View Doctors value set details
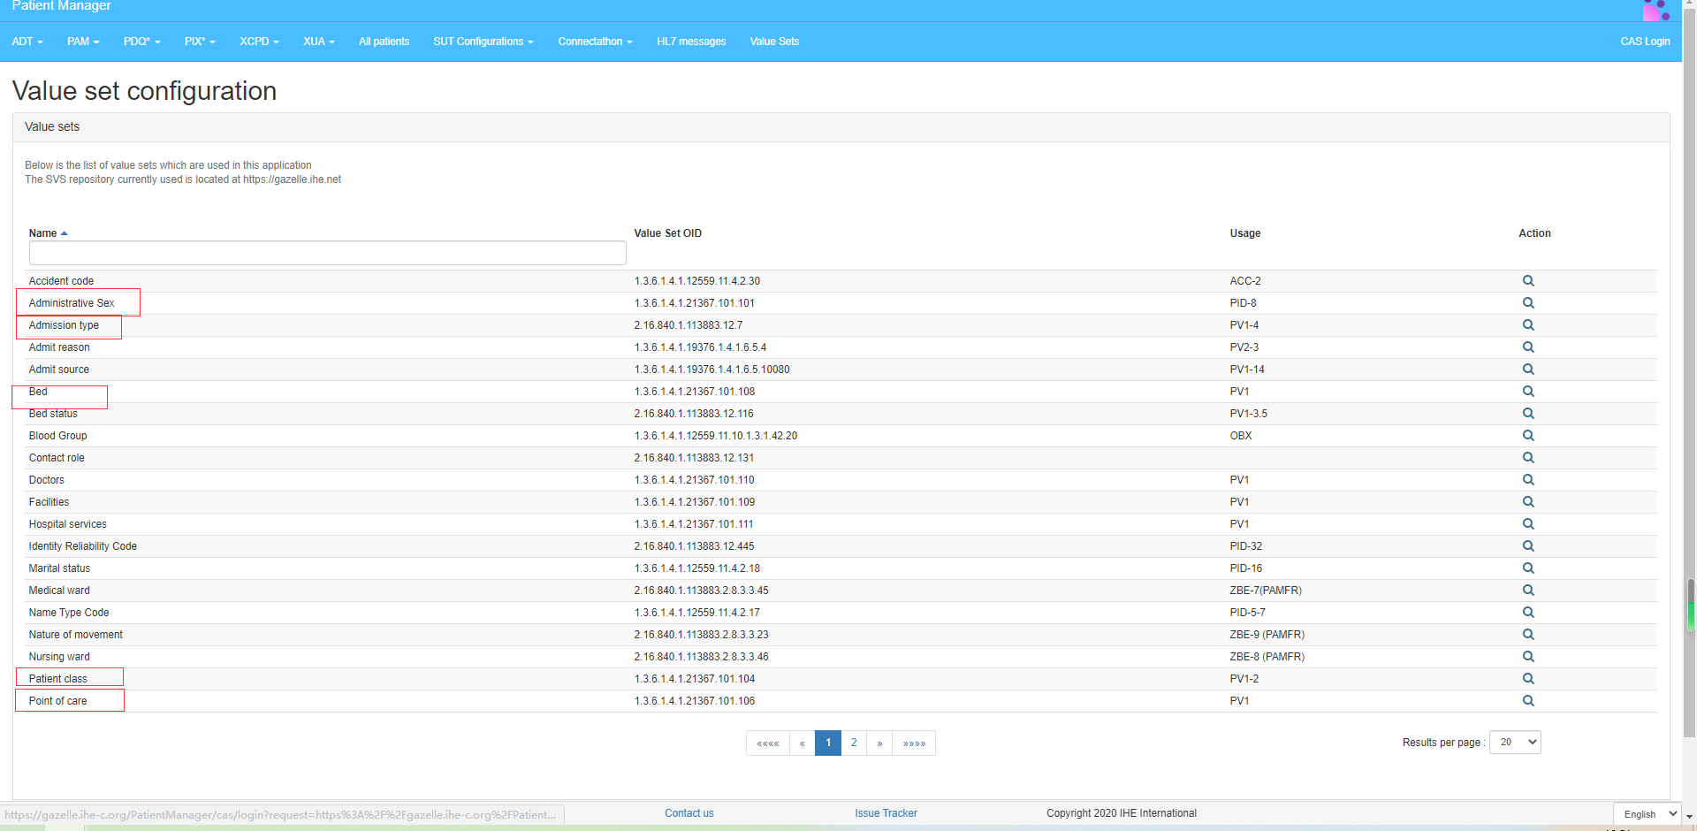This screenshot has height=831, width=1697. coord(1527,480)
